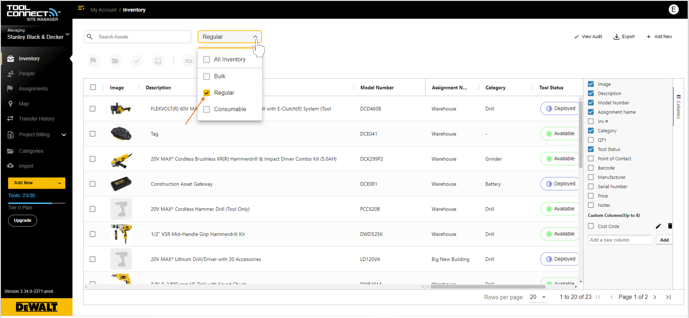Click the View Audit button
This screenshot has width=689, height=318.
[x=588, y=36]
